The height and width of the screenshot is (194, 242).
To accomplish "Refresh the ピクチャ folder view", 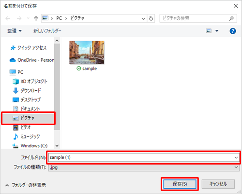I will pyautogui.click(x=151, y=18).
